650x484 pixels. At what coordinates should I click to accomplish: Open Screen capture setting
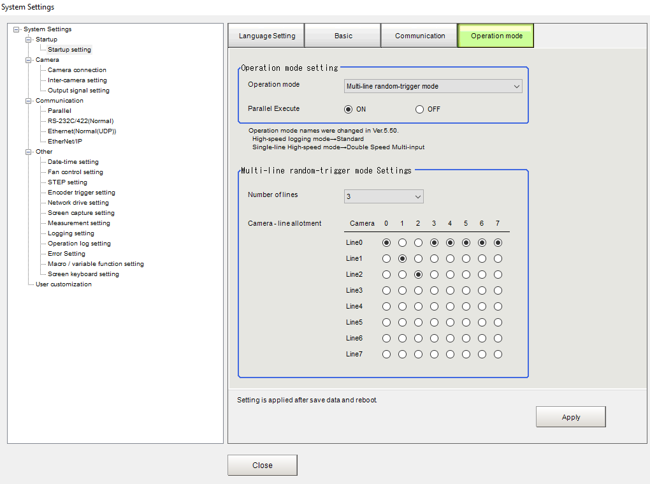coord(81,213)
